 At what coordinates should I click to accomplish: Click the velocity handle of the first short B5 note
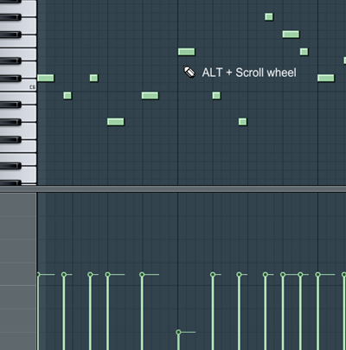64,275
